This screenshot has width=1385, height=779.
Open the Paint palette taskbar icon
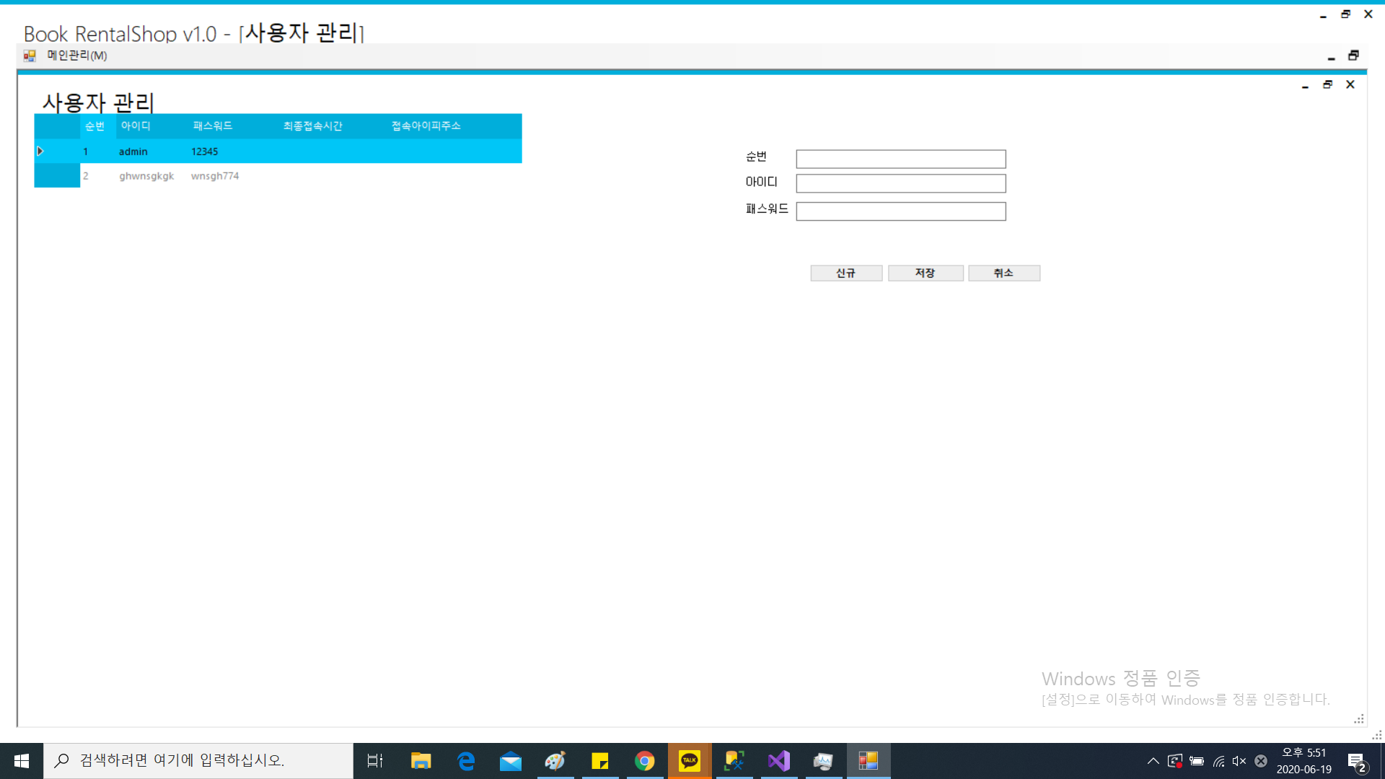click(x=555, y=760)
